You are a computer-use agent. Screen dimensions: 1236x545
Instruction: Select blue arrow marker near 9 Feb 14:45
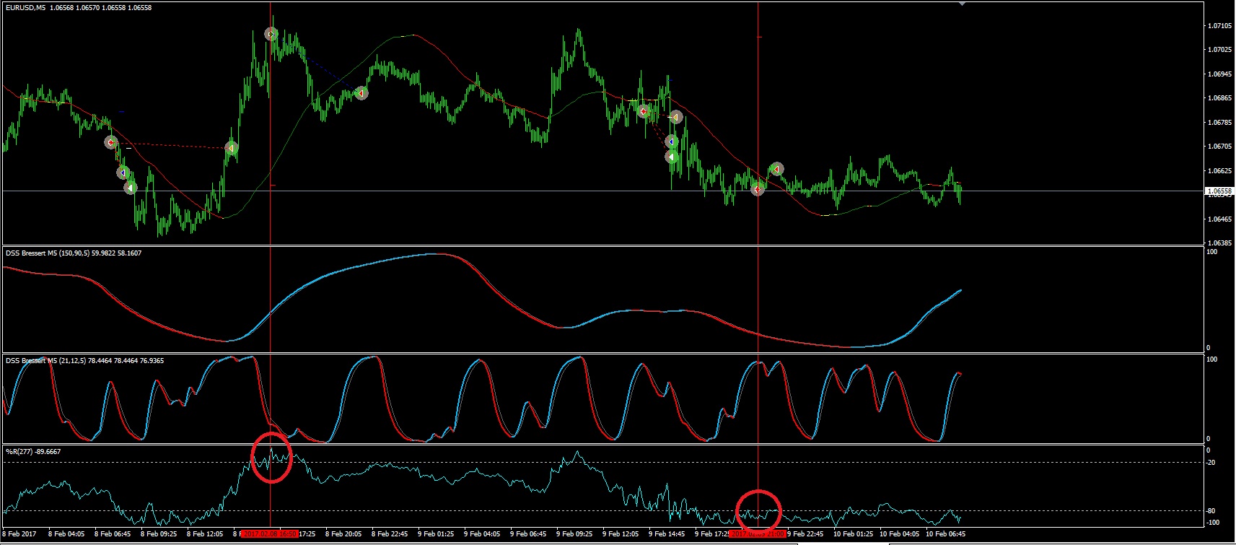672,141
